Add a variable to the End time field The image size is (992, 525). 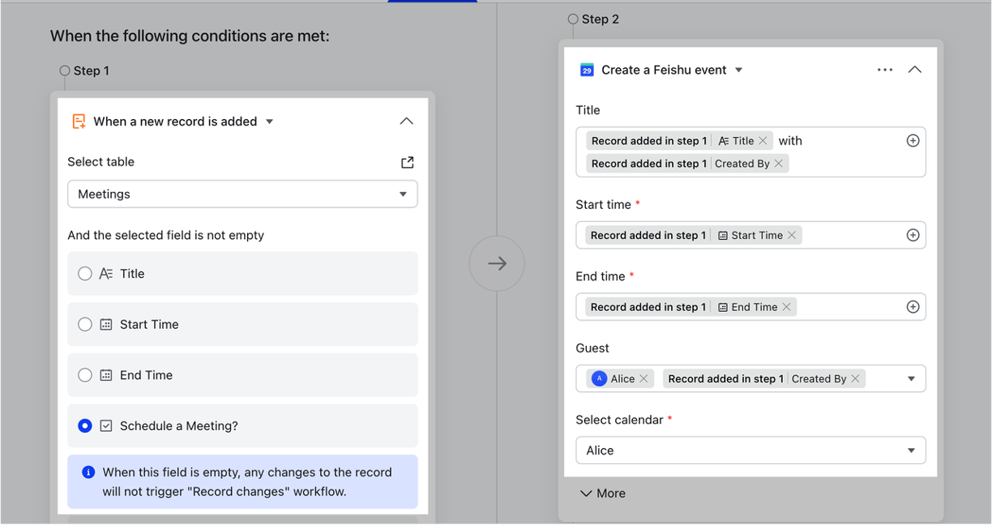point(913,307)
